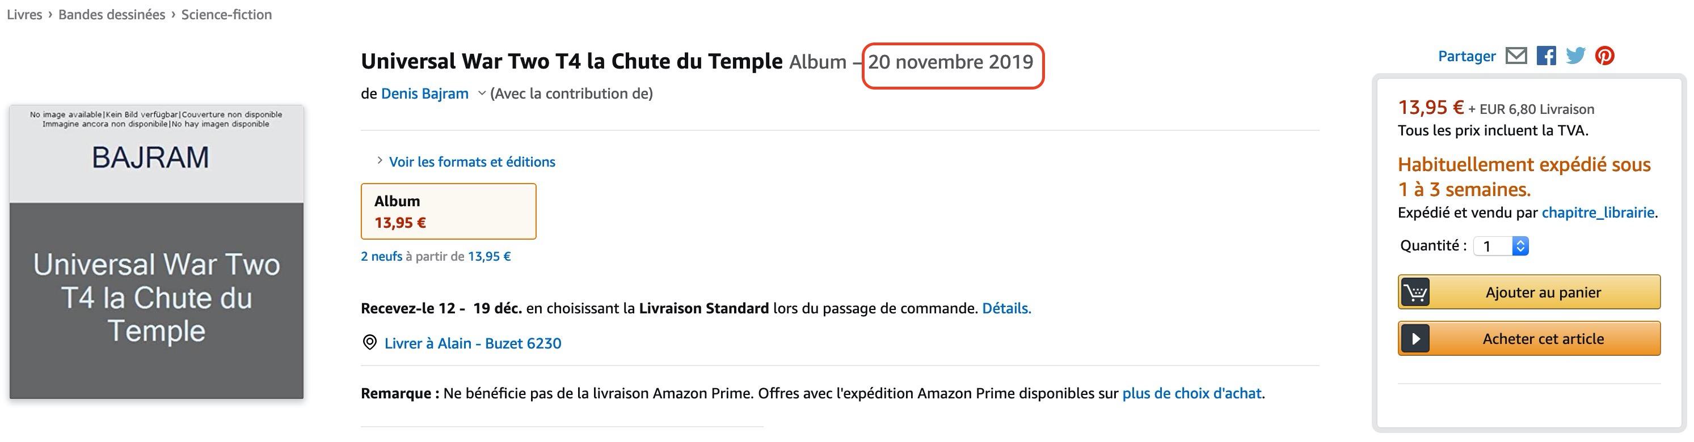
Task: Share on Twitter bird icon
Action: pos(1575,56)
